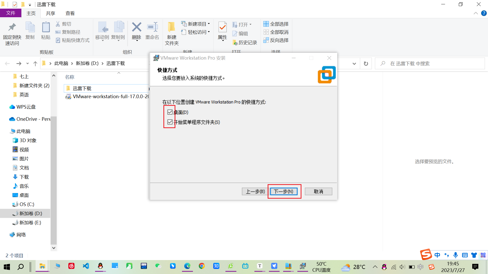Open Chrome from the taskbar
The image size is (488, 274).
[x=202, y=266]
